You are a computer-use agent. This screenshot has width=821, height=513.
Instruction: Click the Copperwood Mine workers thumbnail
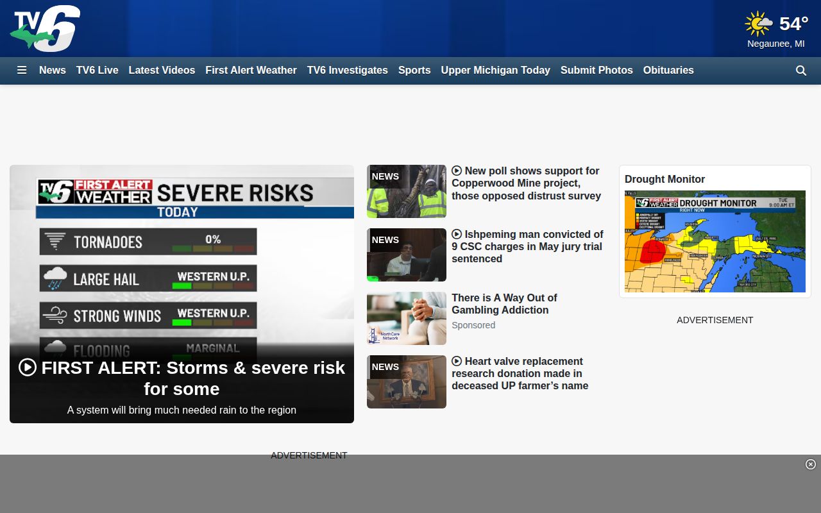click(x=407, y=191)
